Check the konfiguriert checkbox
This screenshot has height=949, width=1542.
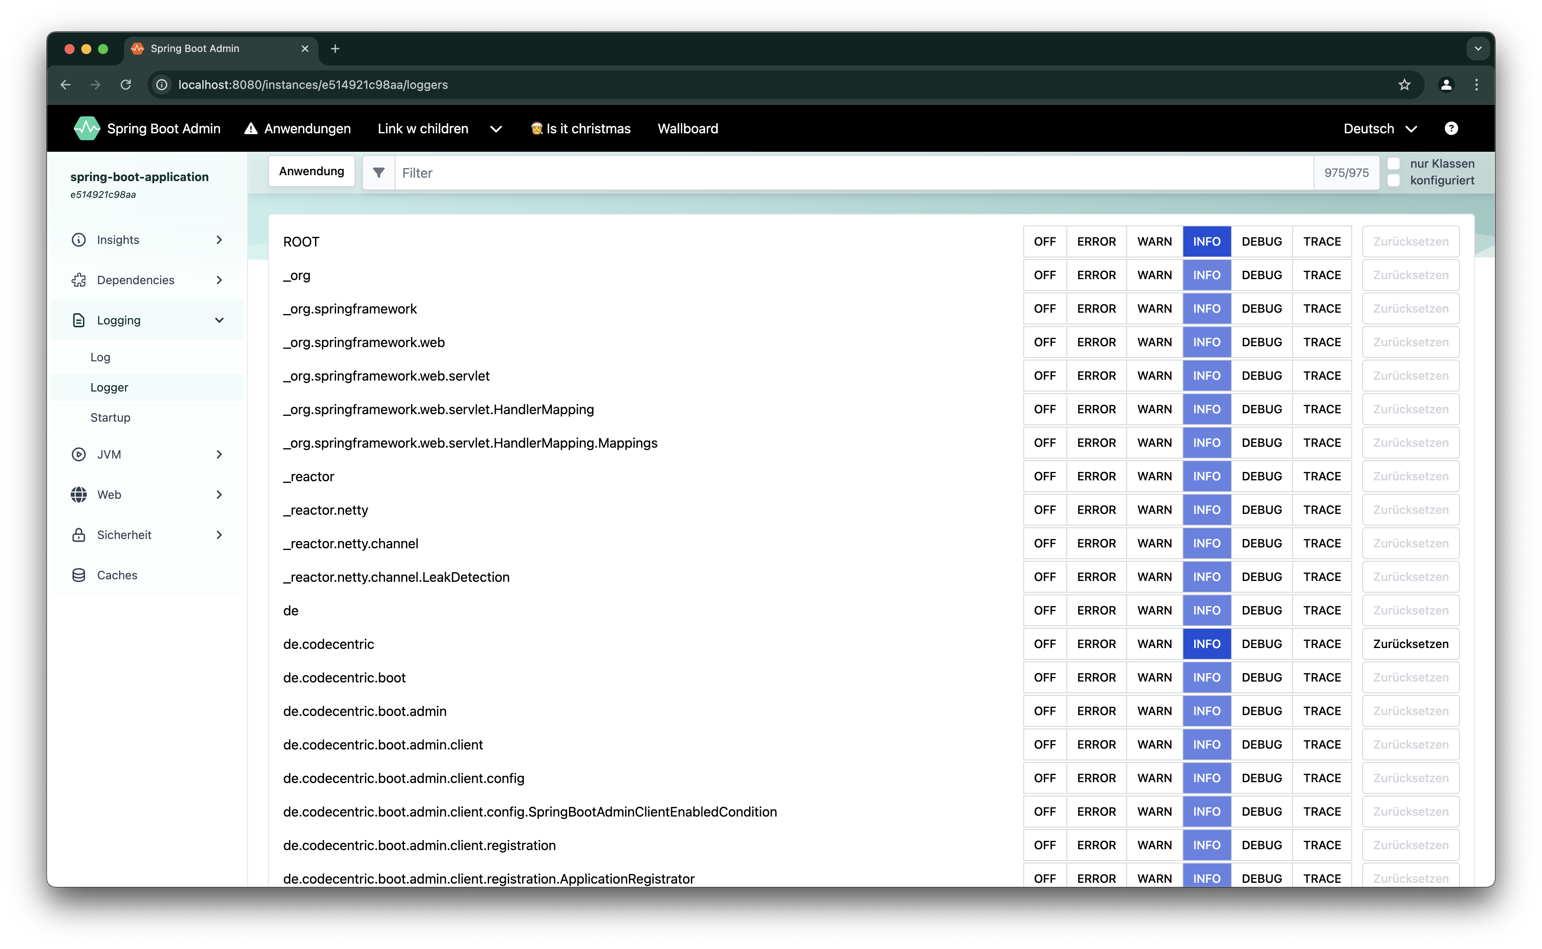pyautogui.click(x=1393, y=180)
